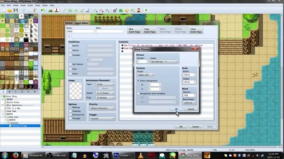Screen dimensions: 284x159
Task: Open the Sound Test speaker icon
Action: [126, 10]
